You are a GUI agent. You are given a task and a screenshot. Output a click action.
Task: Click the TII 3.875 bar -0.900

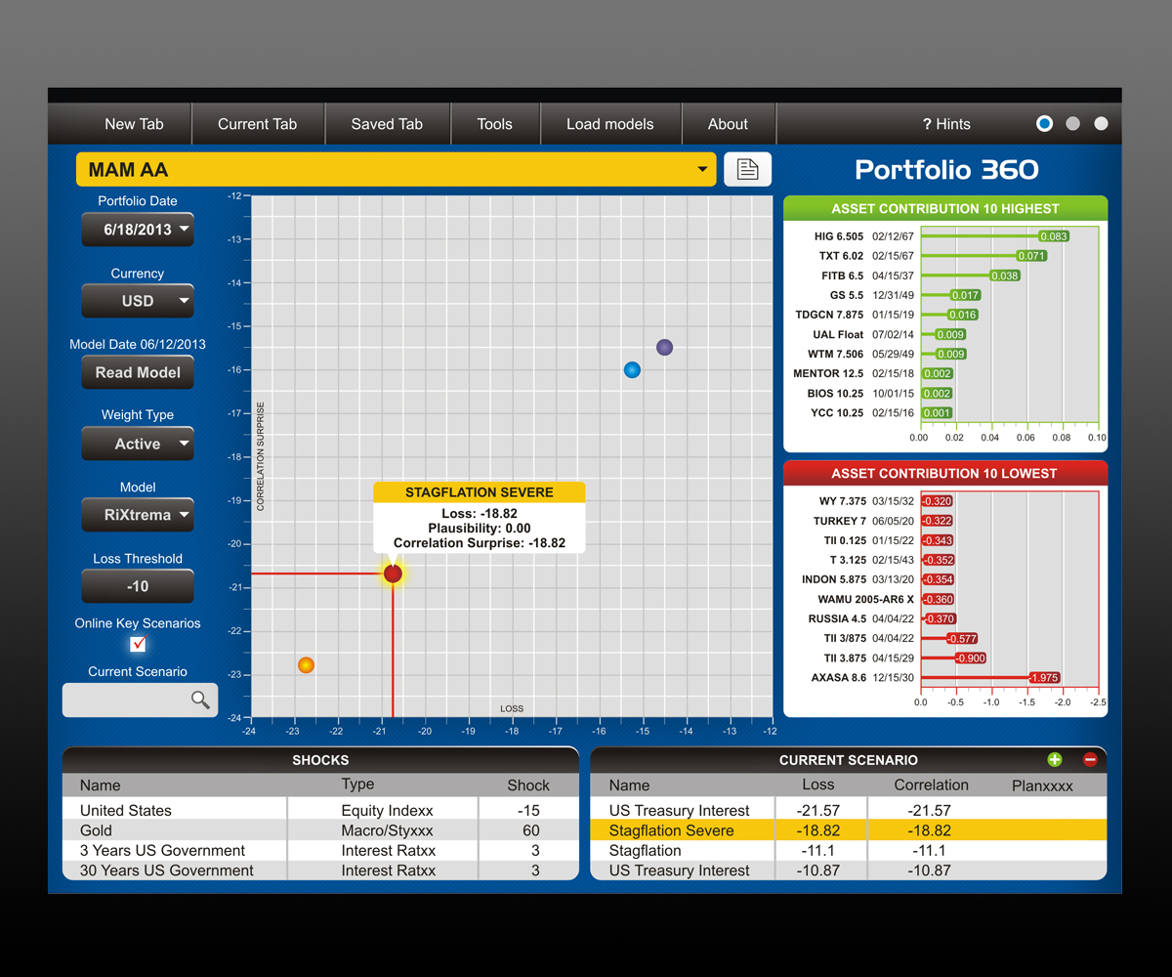pos(953,658)
